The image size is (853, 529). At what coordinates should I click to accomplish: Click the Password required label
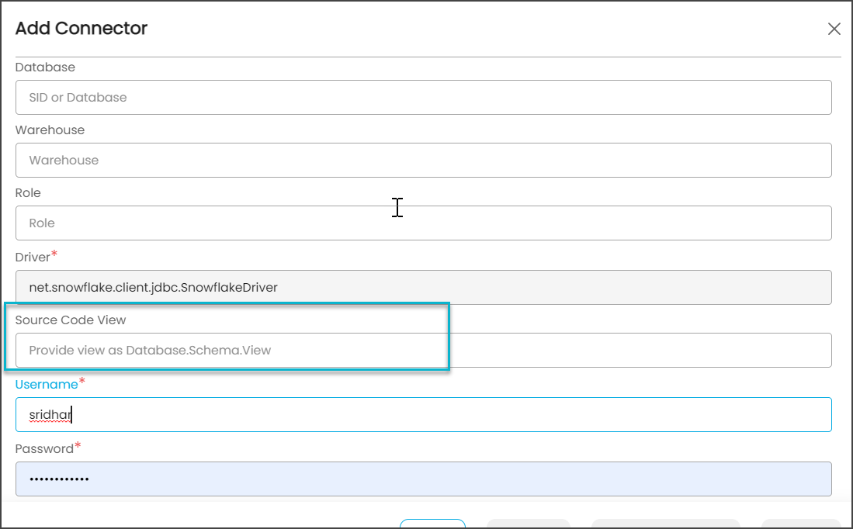tap(44, 448)
